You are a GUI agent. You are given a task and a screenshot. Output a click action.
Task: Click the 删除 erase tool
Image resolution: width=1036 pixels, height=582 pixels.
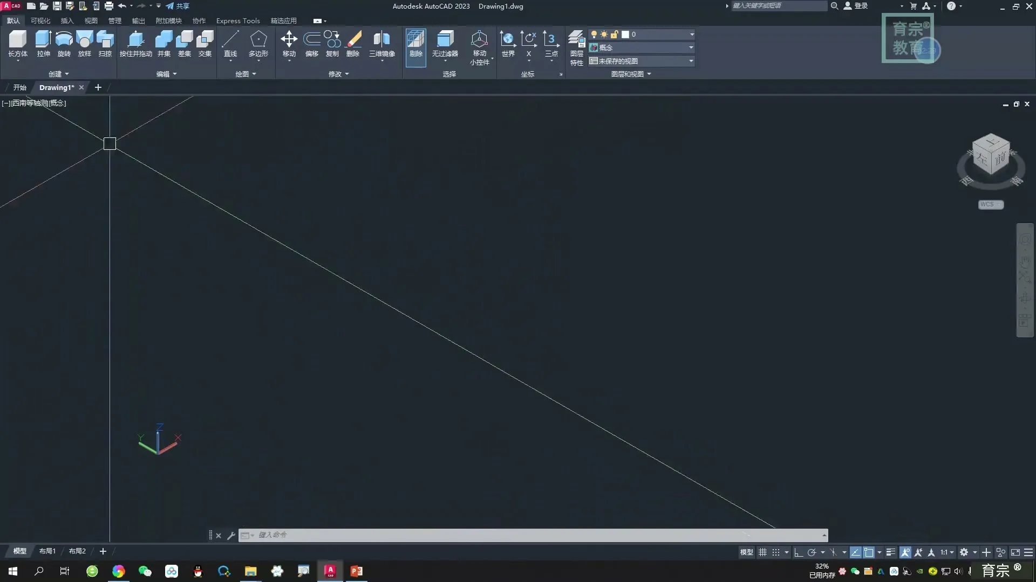pyautogui.click(x=353, y=43)
